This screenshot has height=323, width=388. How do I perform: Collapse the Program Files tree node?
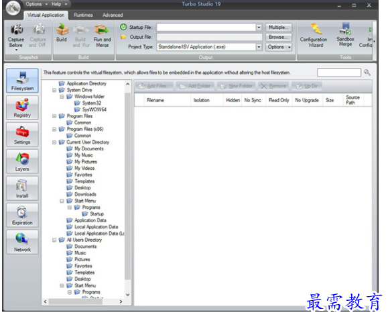click(54, 116)
